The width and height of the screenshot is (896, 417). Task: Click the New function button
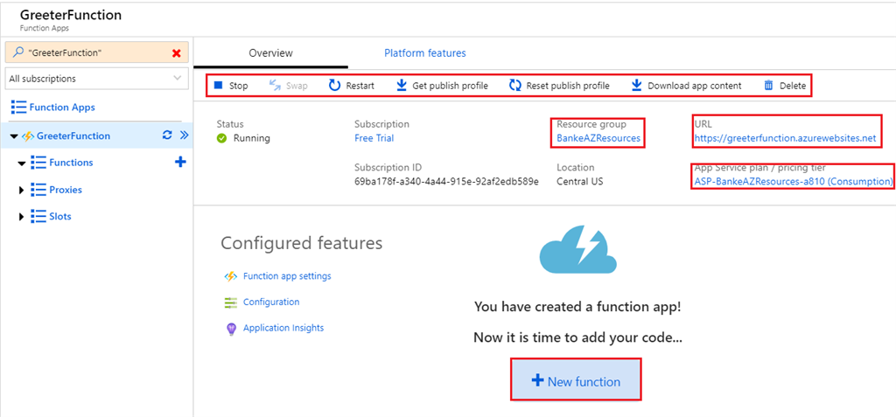[x=576, y=379]
